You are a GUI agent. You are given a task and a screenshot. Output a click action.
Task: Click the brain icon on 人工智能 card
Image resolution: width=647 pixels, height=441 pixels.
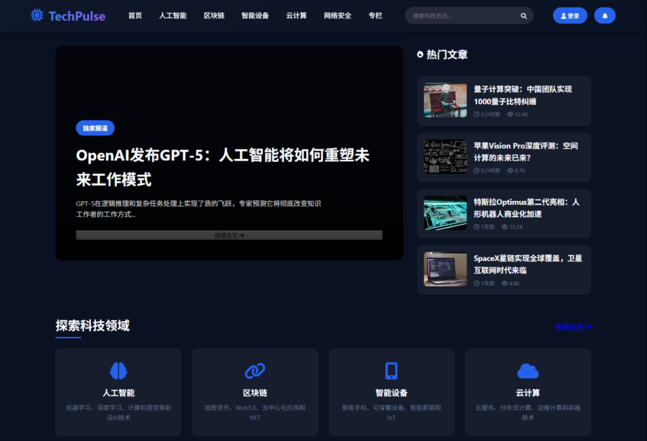pos(119,370)
